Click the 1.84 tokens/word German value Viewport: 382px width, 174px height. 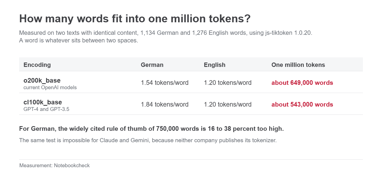click(165, 104)
